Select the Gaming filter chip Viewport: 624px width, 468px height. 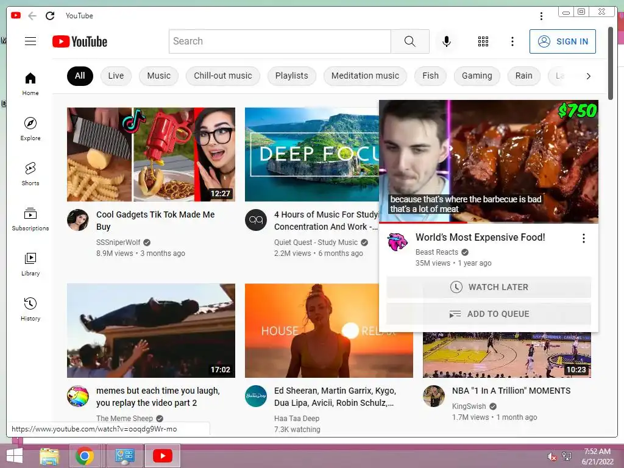pos(477,76)
